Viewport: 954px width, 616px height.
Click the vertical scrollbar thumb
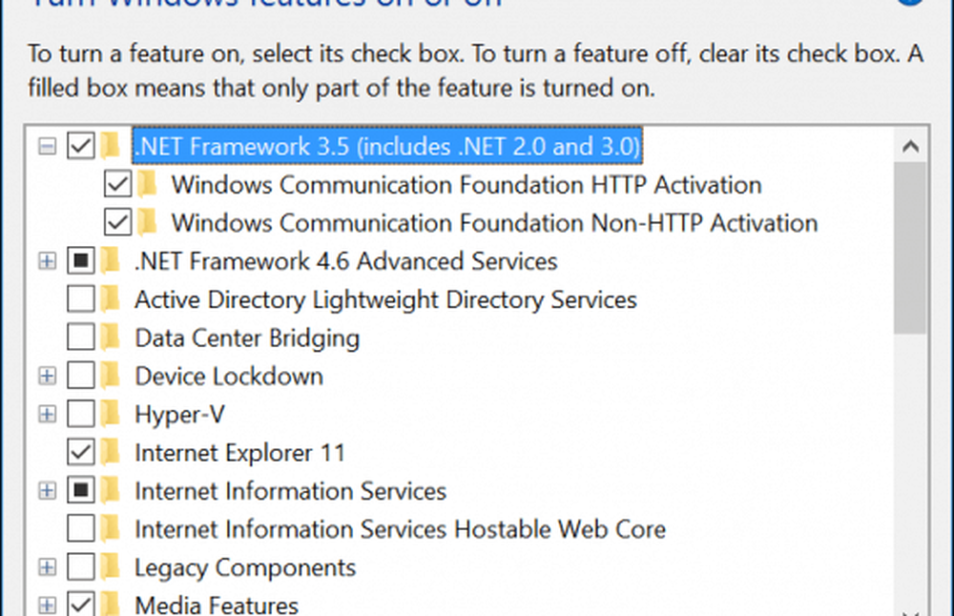[910, 248]
